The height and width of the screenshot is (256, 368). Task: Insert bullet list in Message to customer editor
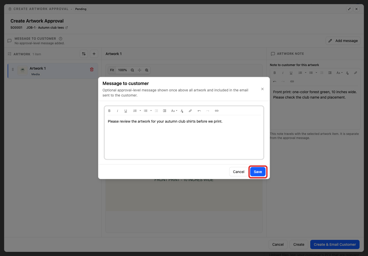tap(146, 111)
